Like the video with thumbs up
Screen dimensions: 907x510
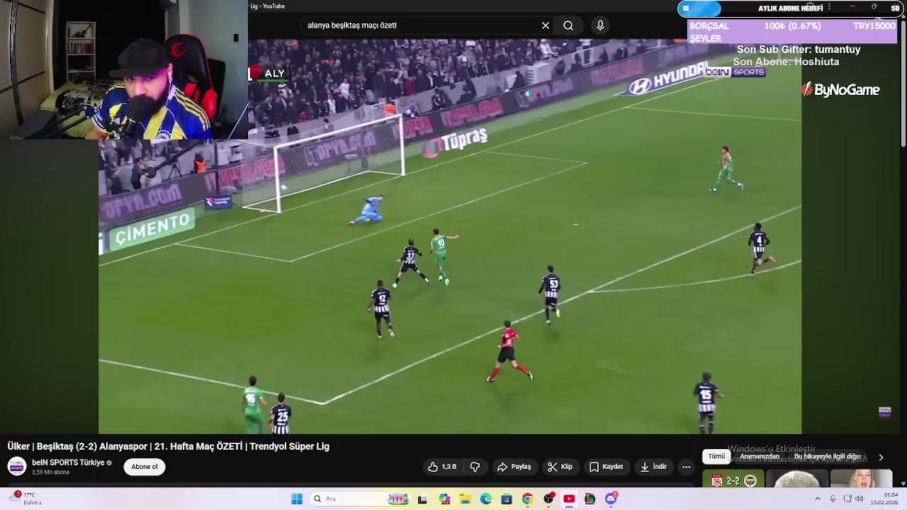[x=442, y=467]
